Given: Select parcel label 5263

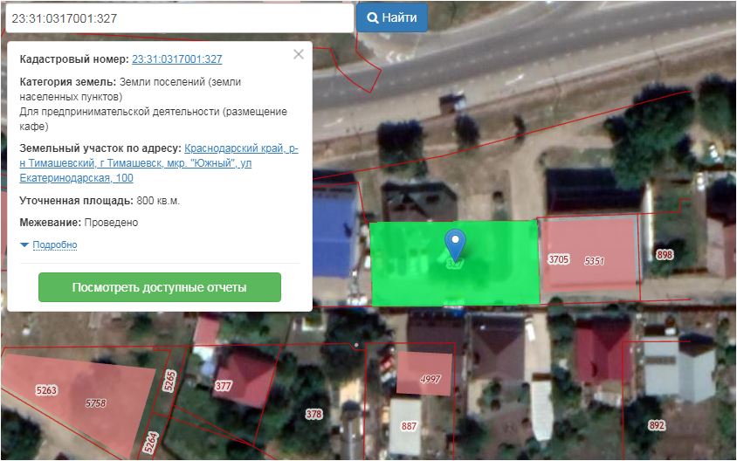Looking at the screenshot, I should 45,390.
